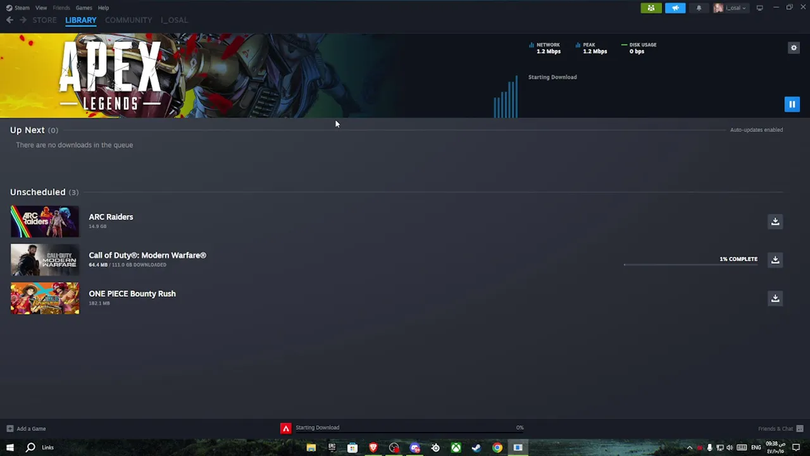Pause the Apex Legends download
The width and height of the screenshot is (810, 456).
(x=792, y=104)
